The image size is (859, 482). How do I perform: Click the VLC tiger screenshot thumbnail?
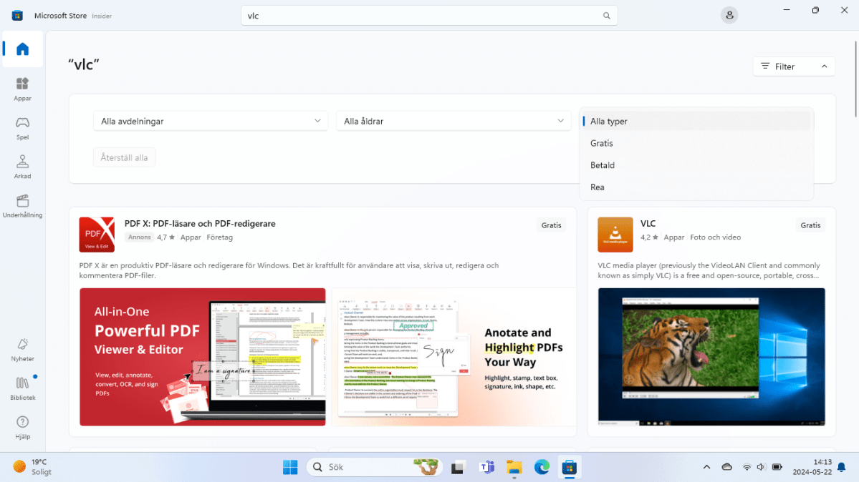(711, 356)
